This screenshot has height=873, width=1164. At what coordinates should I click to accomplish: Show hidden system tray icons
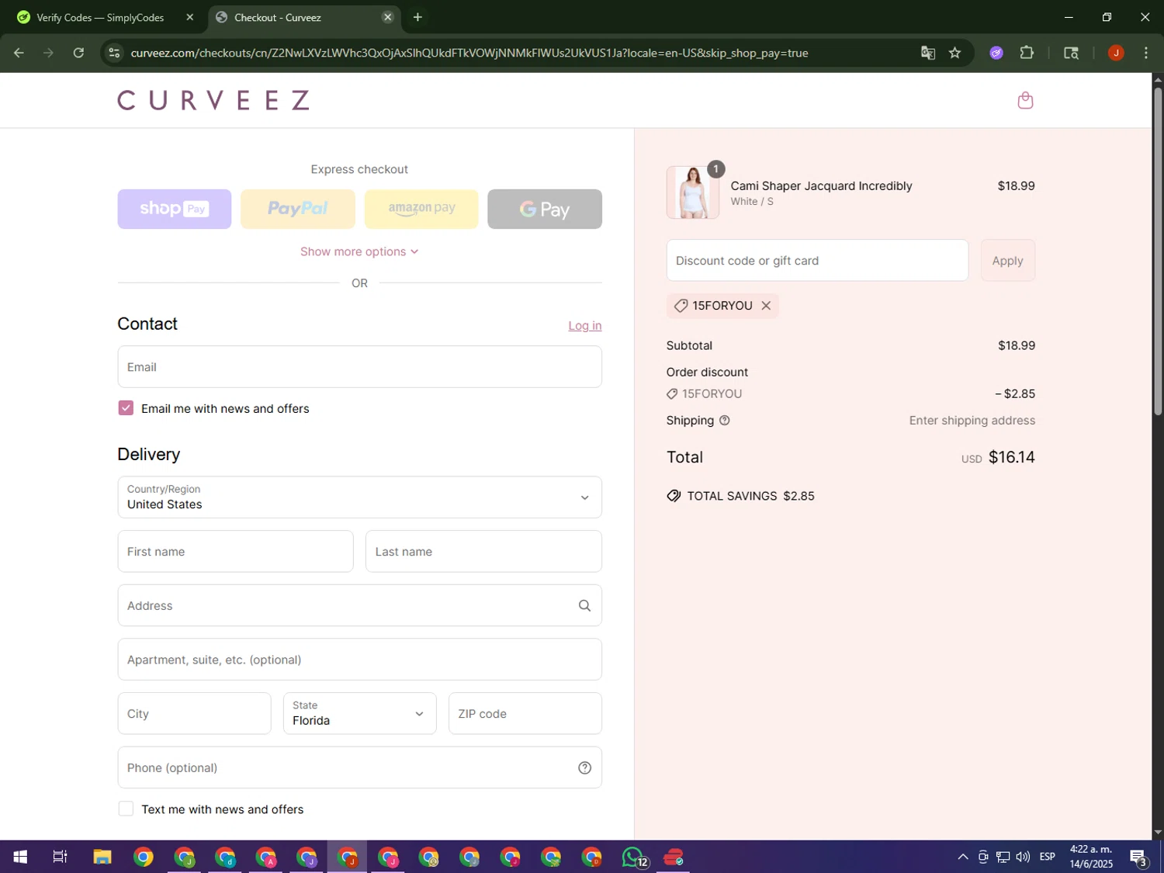point(962,857)
